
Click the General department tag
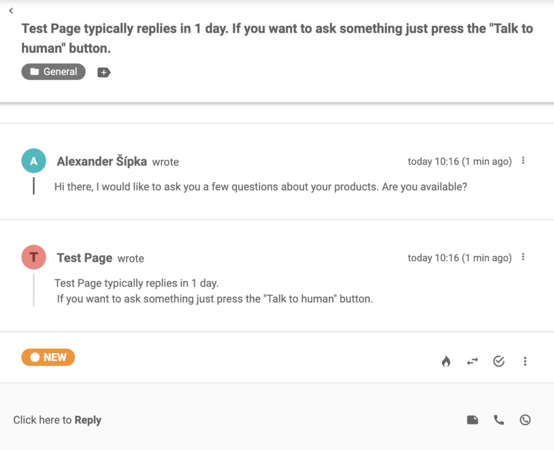click(x=54, y=71)
